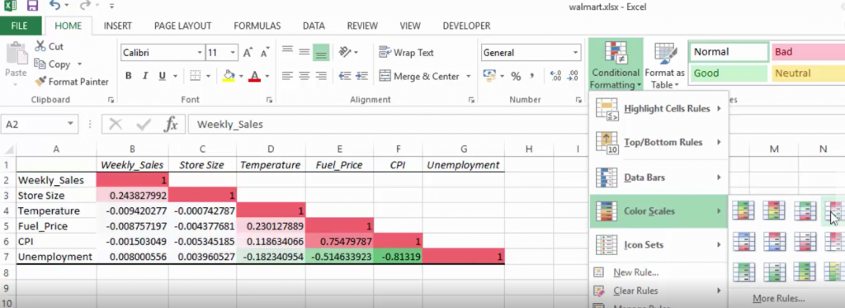Switch to the VIEW tab
Screen dimensions: 845x308
tap(410, 26)
